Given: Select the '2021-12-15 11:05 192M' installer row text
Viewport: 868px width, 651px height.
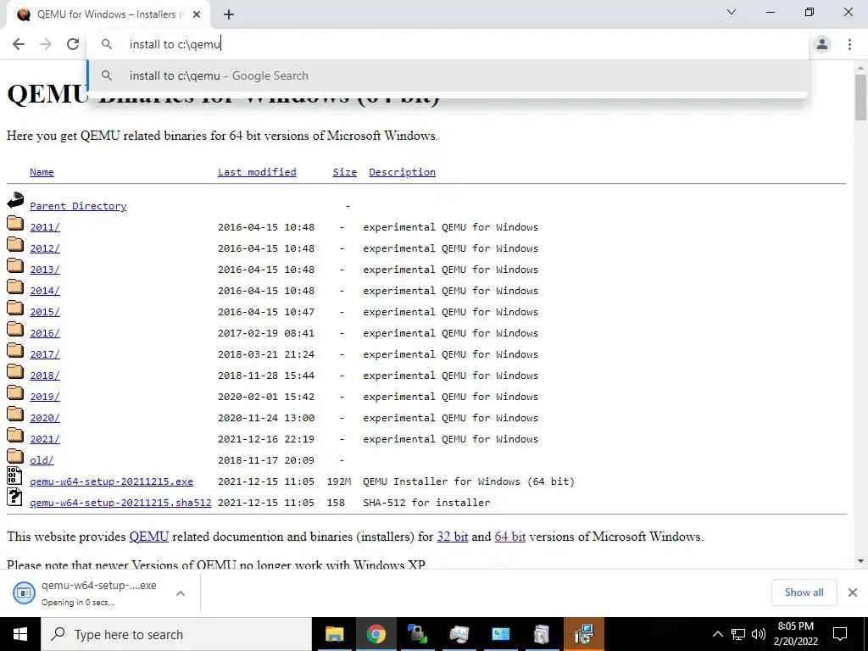Looking at the screenshot, I should click(284, 481).
